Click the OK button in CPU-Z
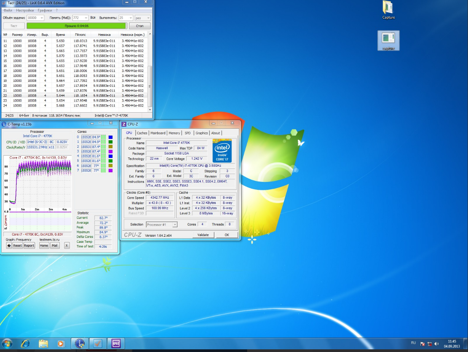 (x=227, y=235)
